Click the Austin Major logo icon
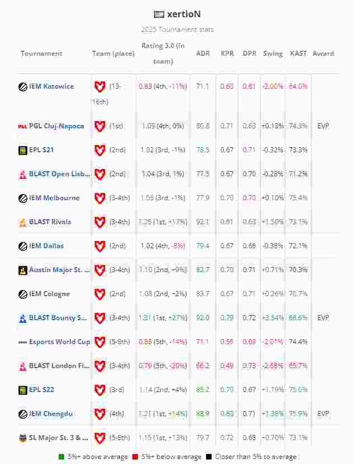 (x=22, y=270)
